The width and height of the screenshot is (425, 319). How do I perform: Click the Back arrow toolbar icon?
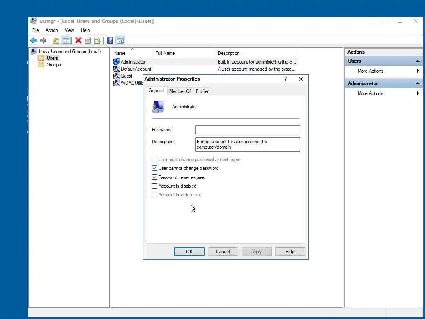click(34, 41)
